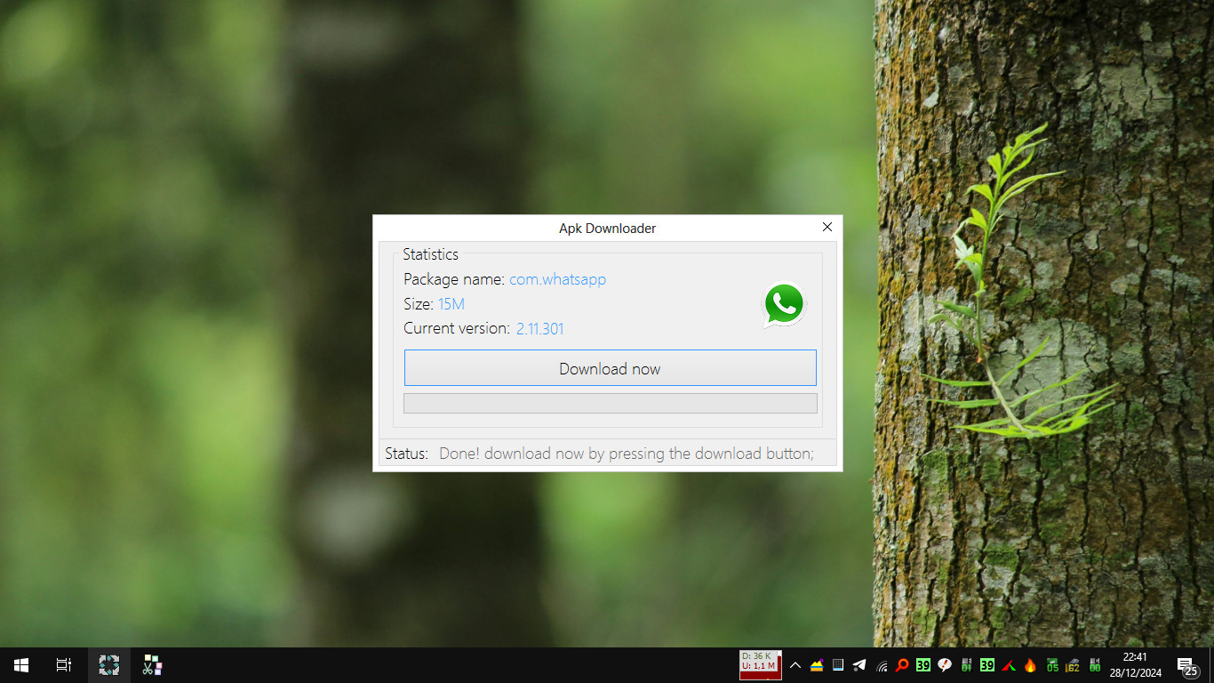Click the Download now button
Screen dimensions: 1214x683
click(610, 368)
